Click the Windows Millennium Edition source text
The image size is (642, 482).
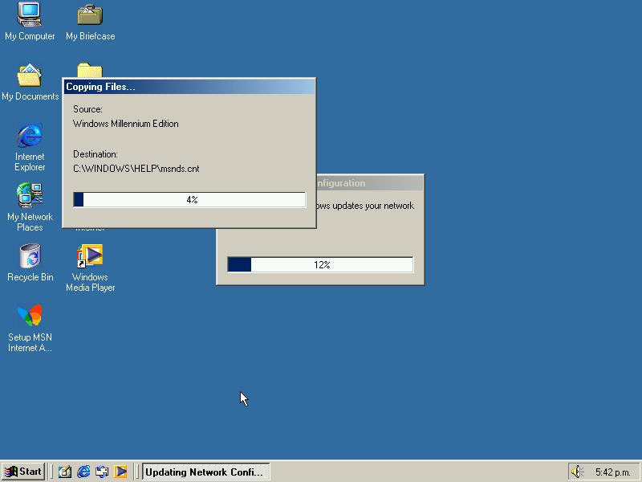[x=126, y=124]
